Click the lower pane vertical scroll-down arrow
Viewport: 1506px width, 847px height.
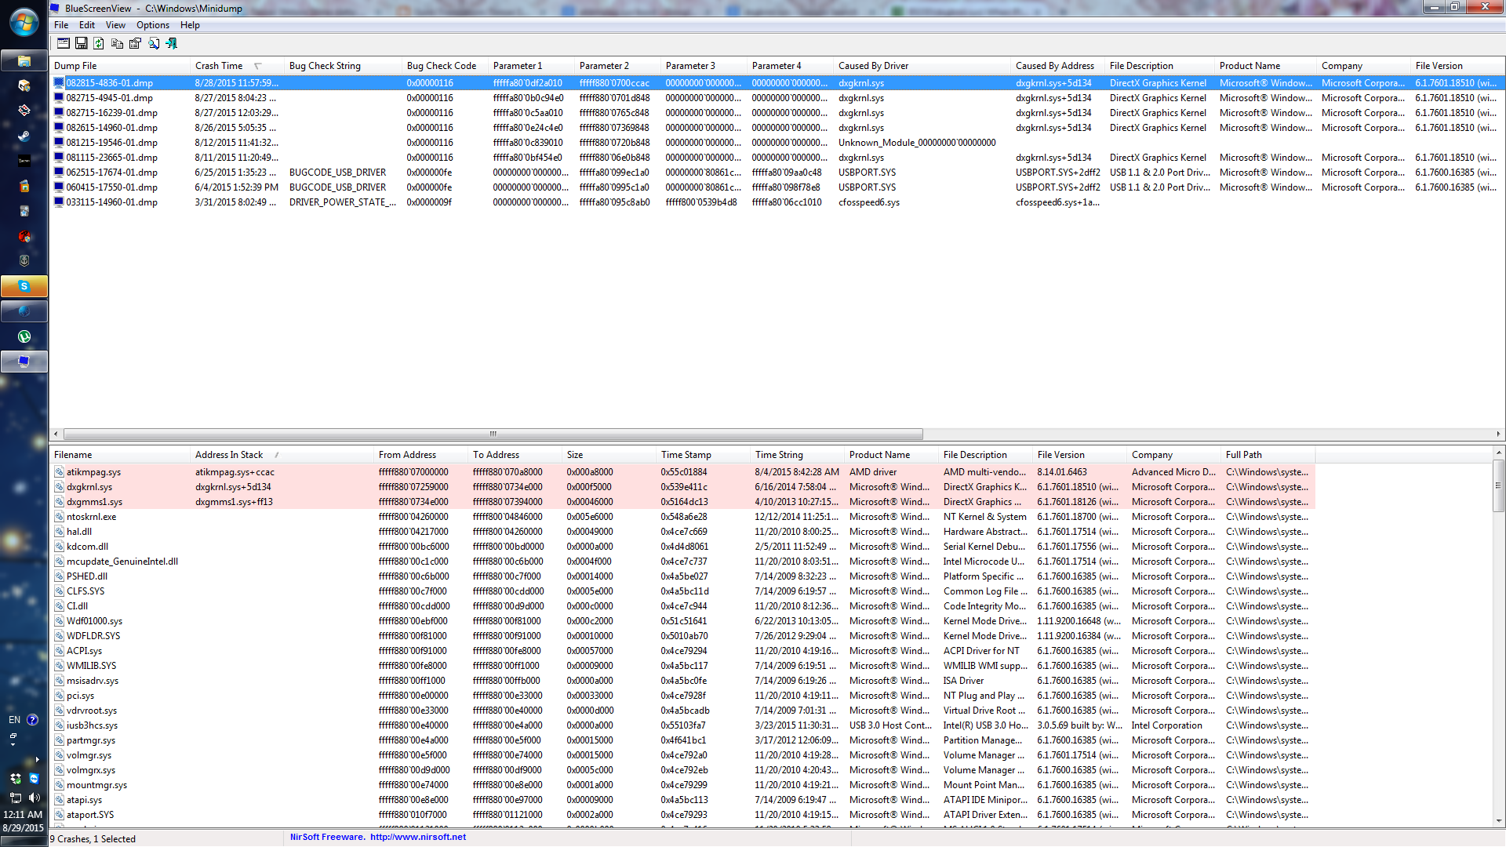[1498, 821]
